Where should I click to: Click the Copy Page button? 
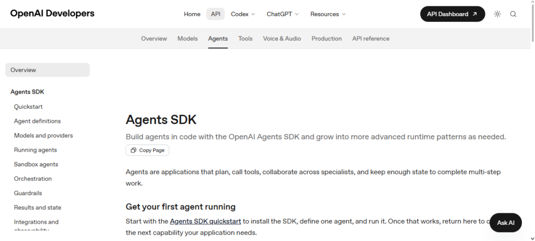coord(147,150)
